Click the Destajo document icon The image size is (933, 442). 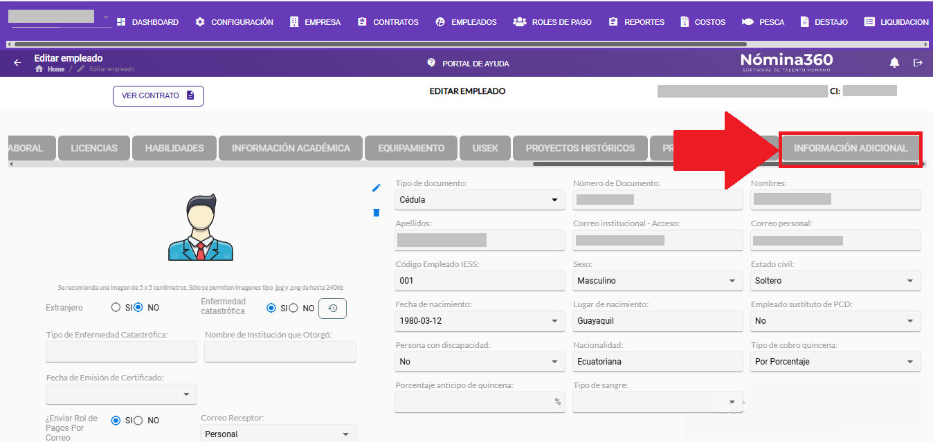[804, 22]
